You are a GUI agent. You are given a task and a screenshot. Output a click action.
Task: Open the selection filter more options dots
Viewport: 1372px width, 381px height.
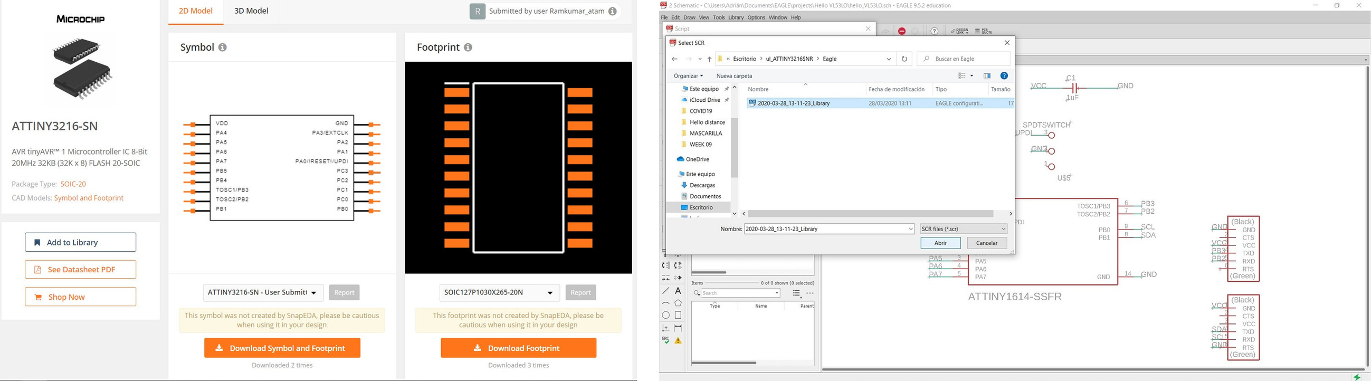pyautogui.click(x=810, y=293)
